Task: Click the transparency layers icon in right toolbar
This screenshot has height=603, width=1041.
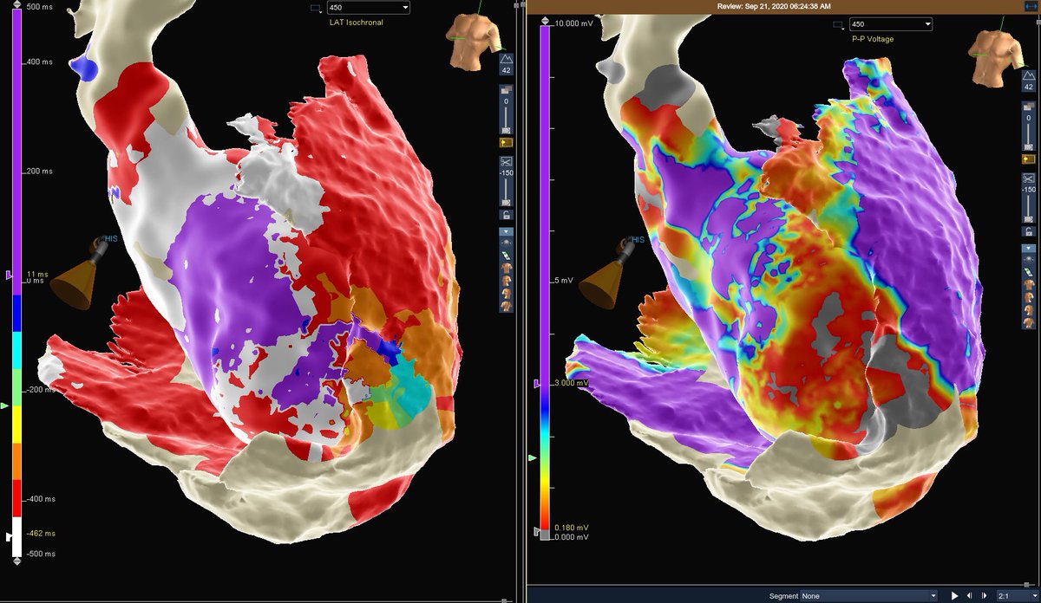Action: click(x=1029, y=106)
